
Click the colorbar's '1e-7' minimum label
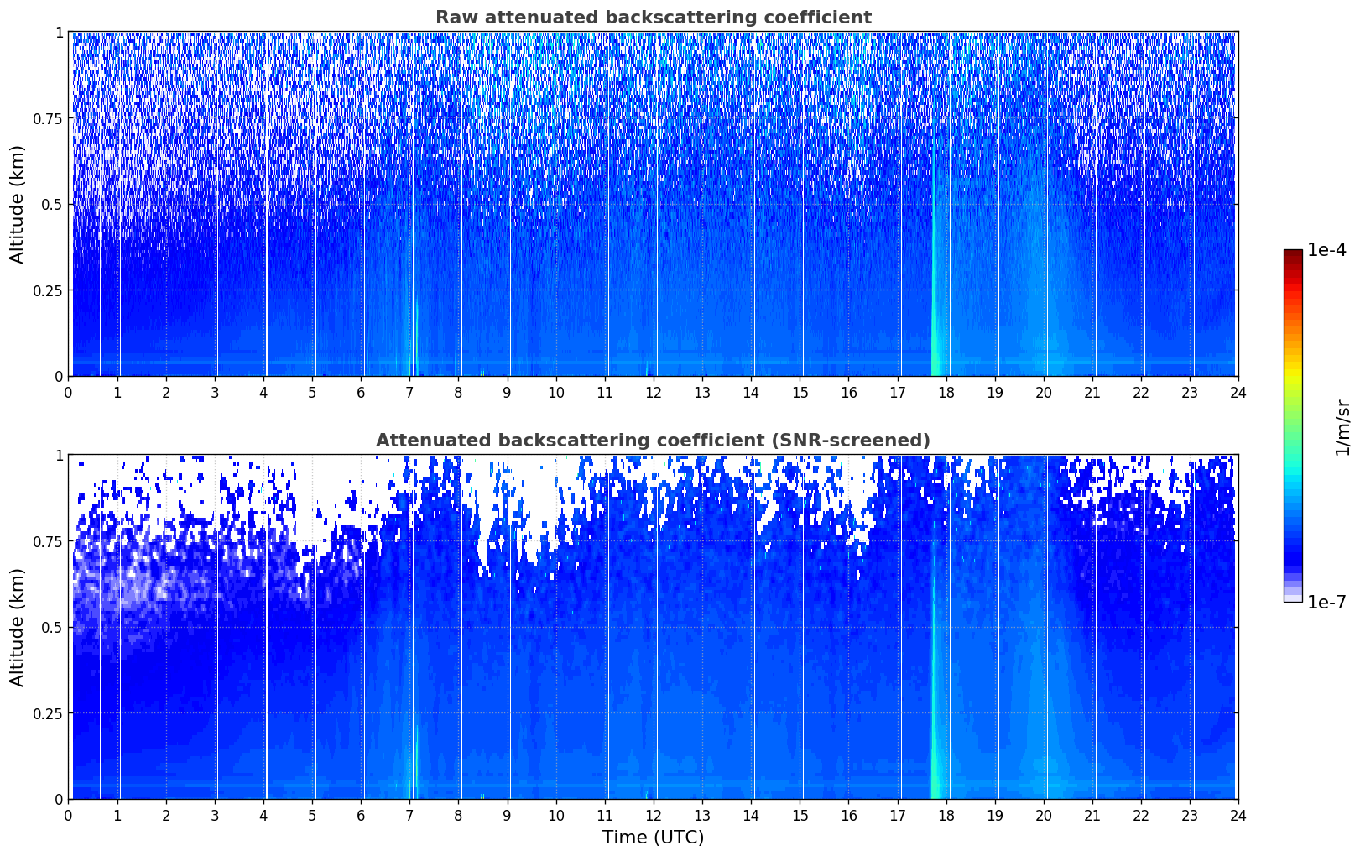point(1326,603)
